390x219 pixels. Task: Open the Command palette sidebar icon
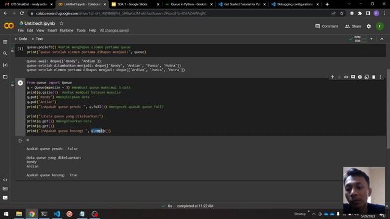click(x=5, y=189)
